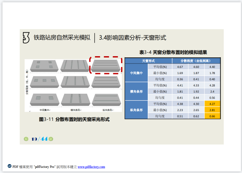Select the red dashed highlighted skylight model
The width and height of the screenshot is (242, 173).
click(105, 65)
